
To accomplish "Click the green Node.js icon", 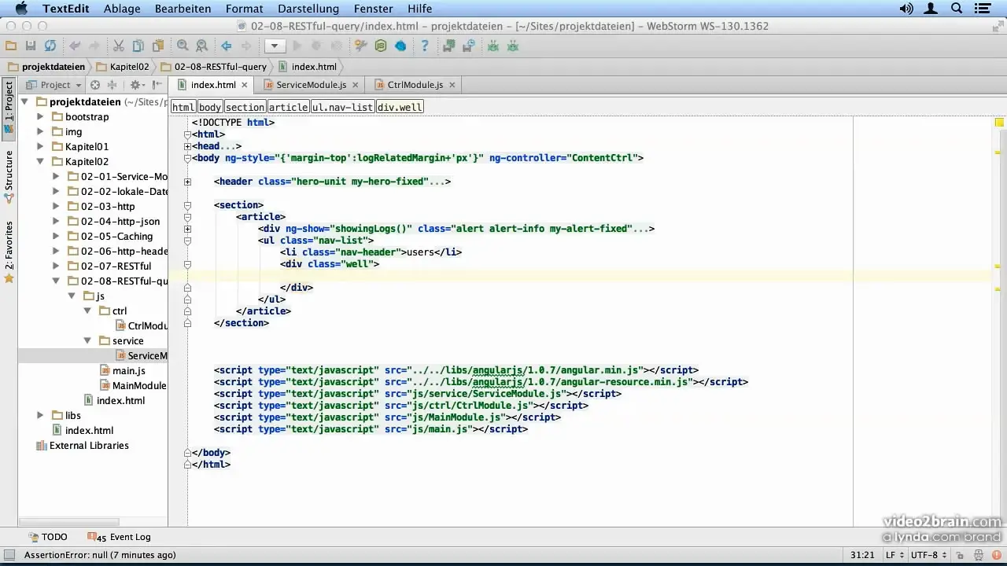I will tap(381, 46).
